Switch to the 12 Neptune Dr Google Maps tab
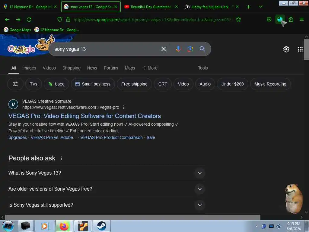This screenshot has width=309, height=232. click(x=30, y=7)
